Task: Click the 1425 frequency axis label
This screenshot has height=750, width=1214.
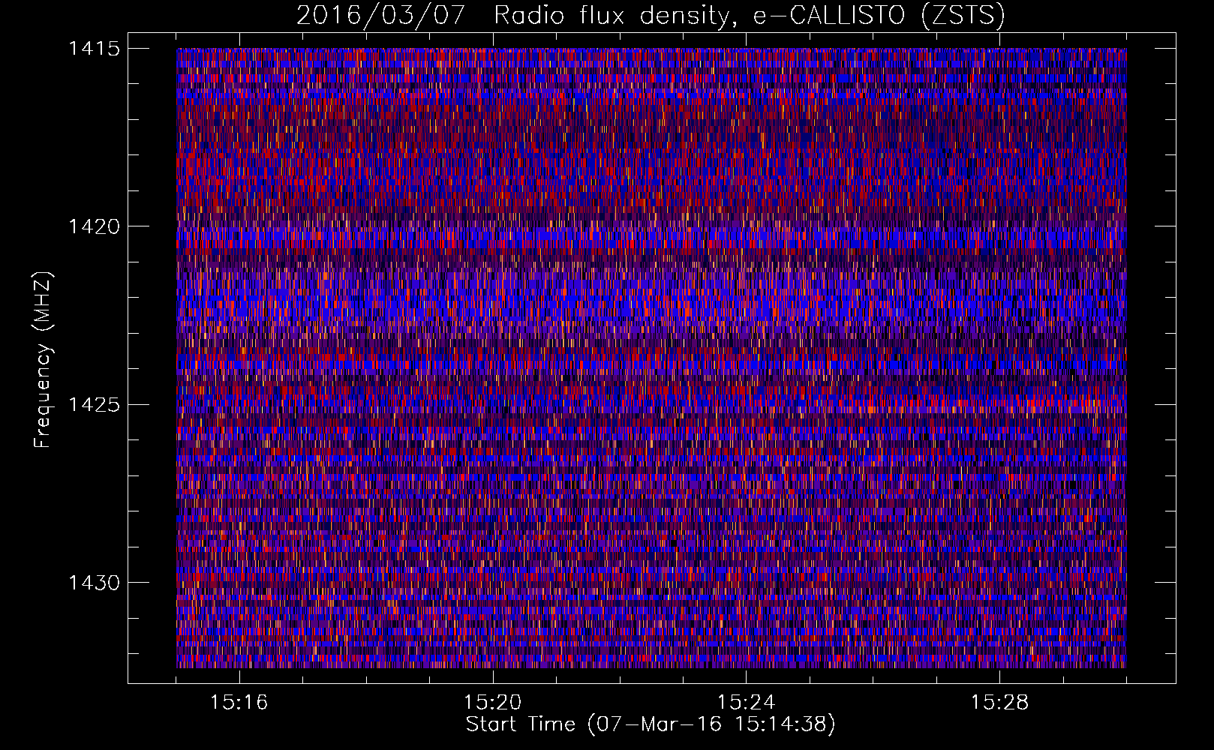Action: click(x=94, y=405)
